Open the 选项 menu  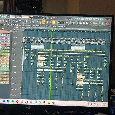94,19
